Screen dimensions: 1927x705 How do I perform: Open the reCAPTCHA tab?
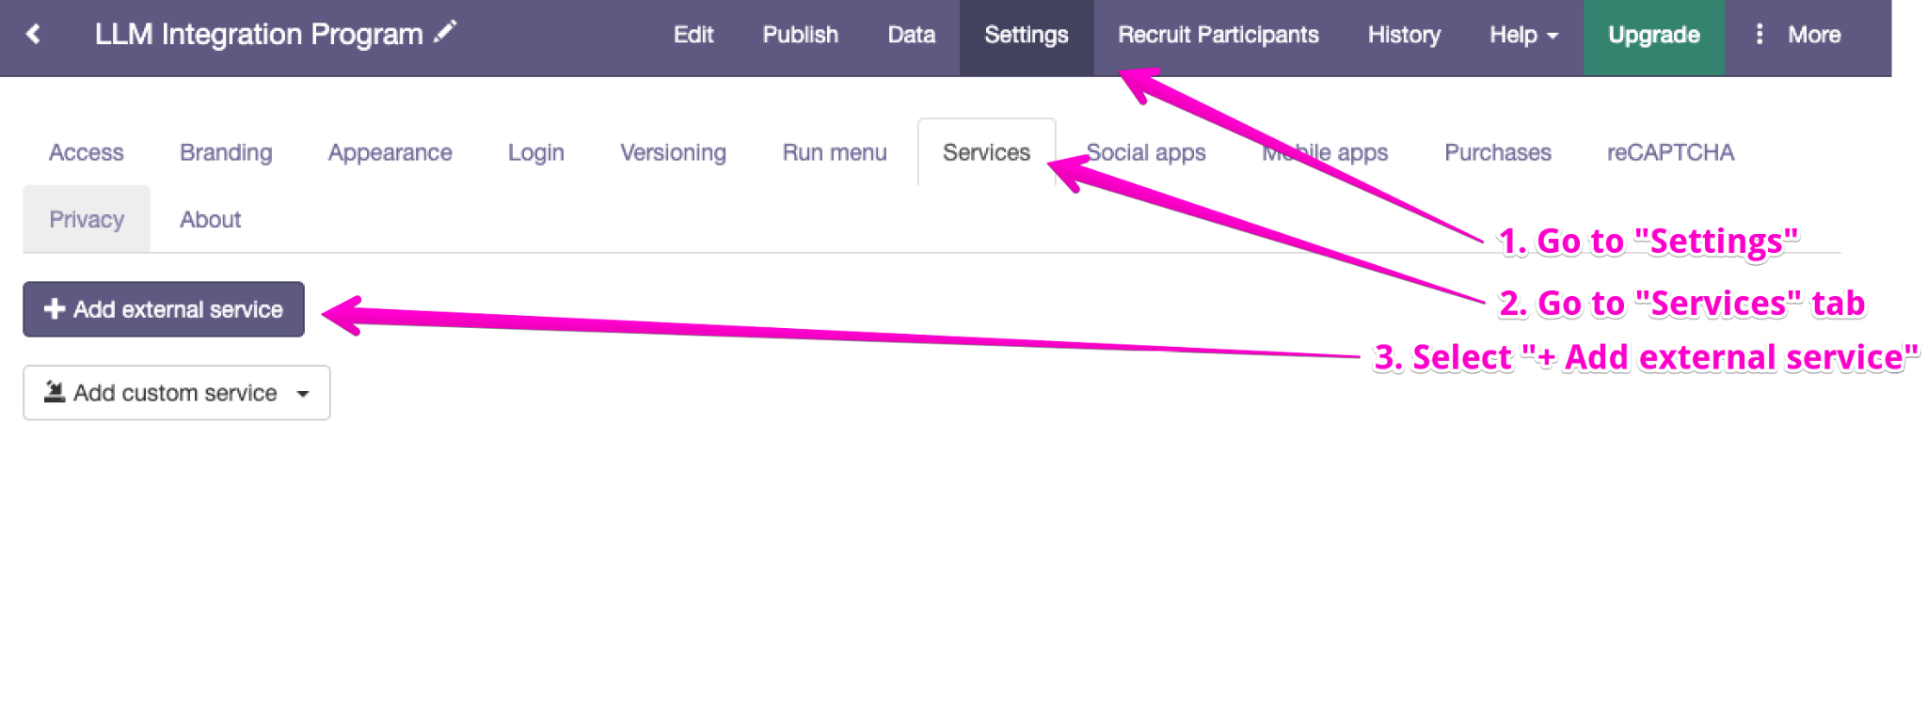[1670, 152]
